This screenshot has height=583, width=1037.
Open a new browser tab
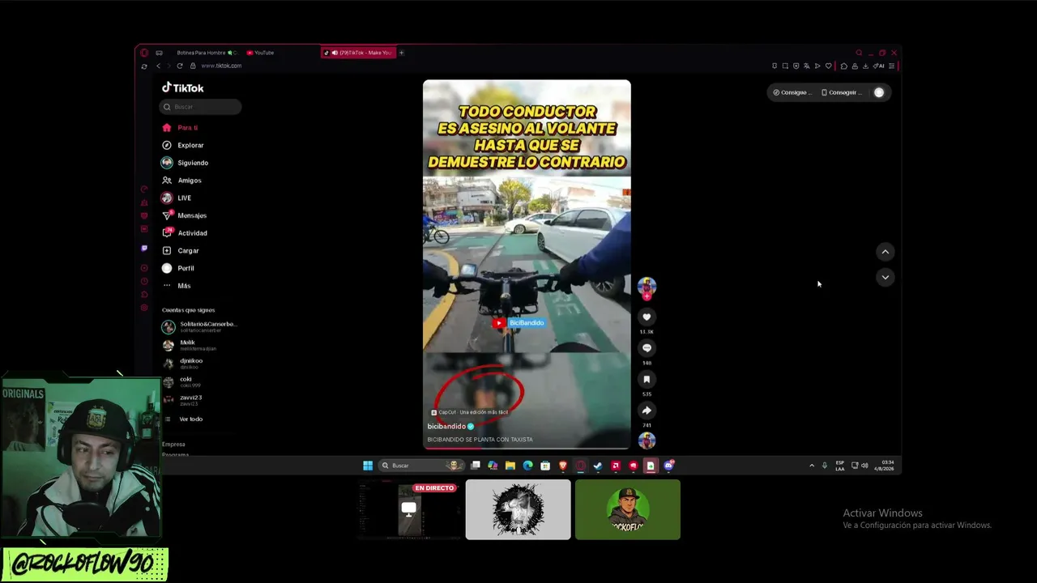[x=401, y=53]
